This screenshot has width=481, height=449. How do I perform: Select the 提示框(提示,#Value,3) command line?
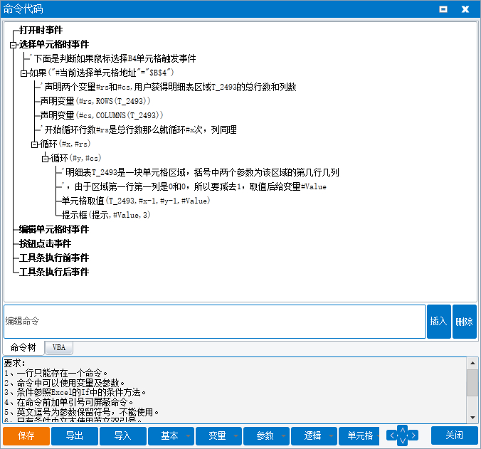click(106, 215)
